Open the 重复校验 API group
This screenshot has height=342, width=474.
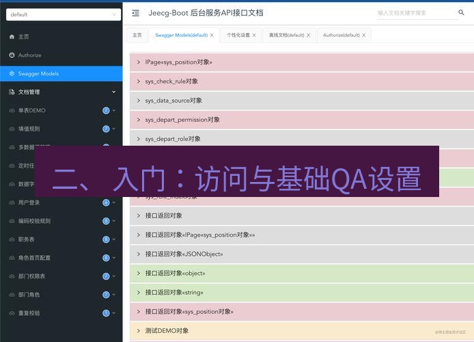61,313
